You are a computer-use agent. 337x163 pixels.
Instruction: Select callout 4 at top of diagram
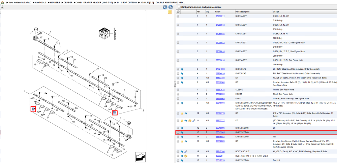click(50, 32)
